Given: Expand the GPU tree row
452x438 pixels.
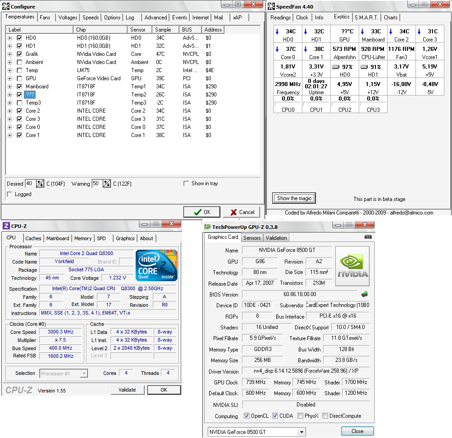Looking at the screenshot, I should tap(10, 78).
